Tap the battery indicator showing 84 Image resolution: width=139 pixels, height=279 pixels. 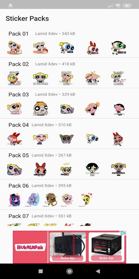[127, 6]
